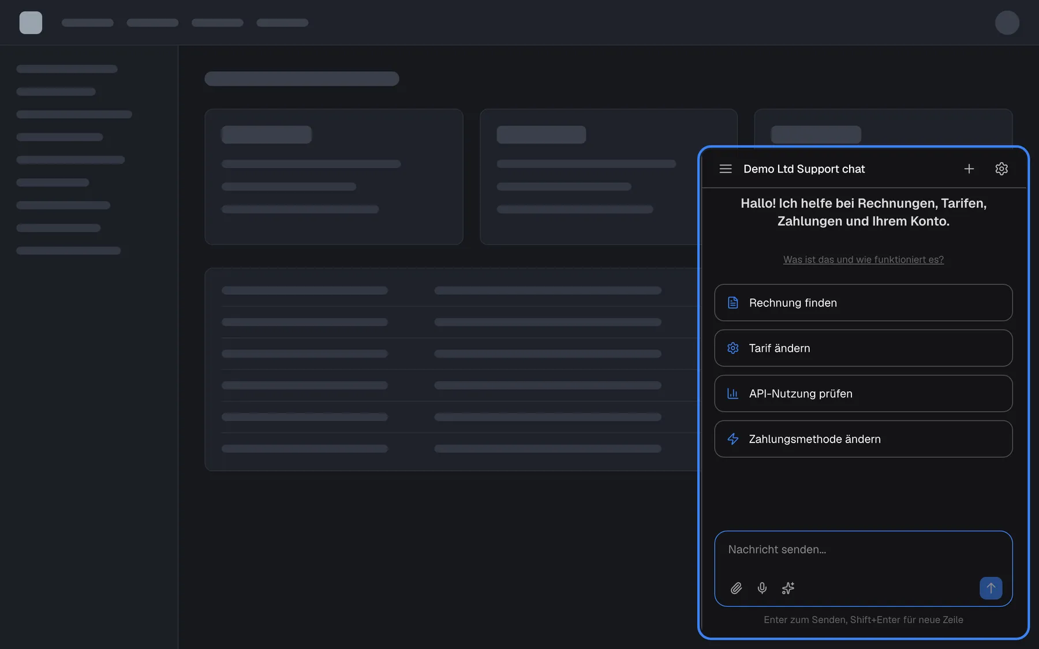The width and height of the screenshot is (1039, 649).
Task: Open chat settings gear icon
Action: tap(1001, 168)
